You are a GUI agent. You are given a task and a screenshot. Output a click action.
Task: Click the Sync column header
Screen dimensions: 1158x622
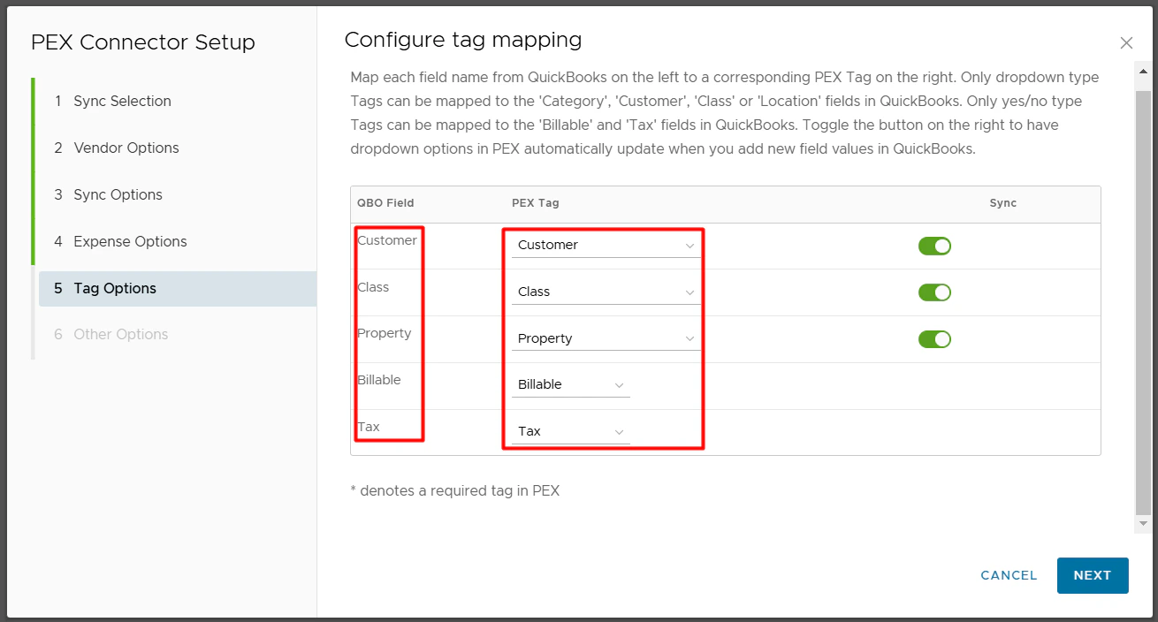[x=1003, y=203]
